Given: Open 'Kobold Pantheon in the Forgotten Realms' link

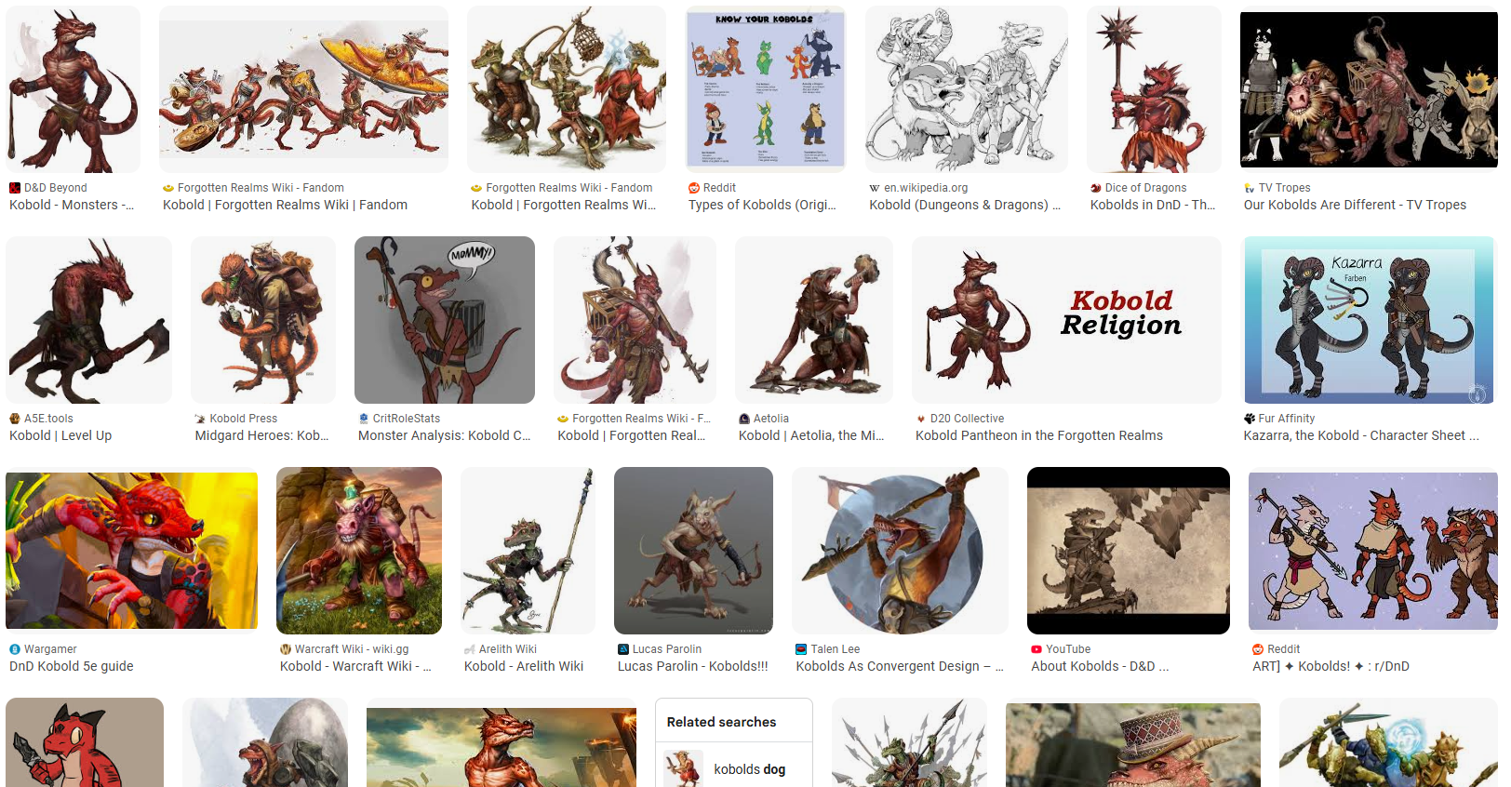Looking at the screenshot, I should (1039, 435).
